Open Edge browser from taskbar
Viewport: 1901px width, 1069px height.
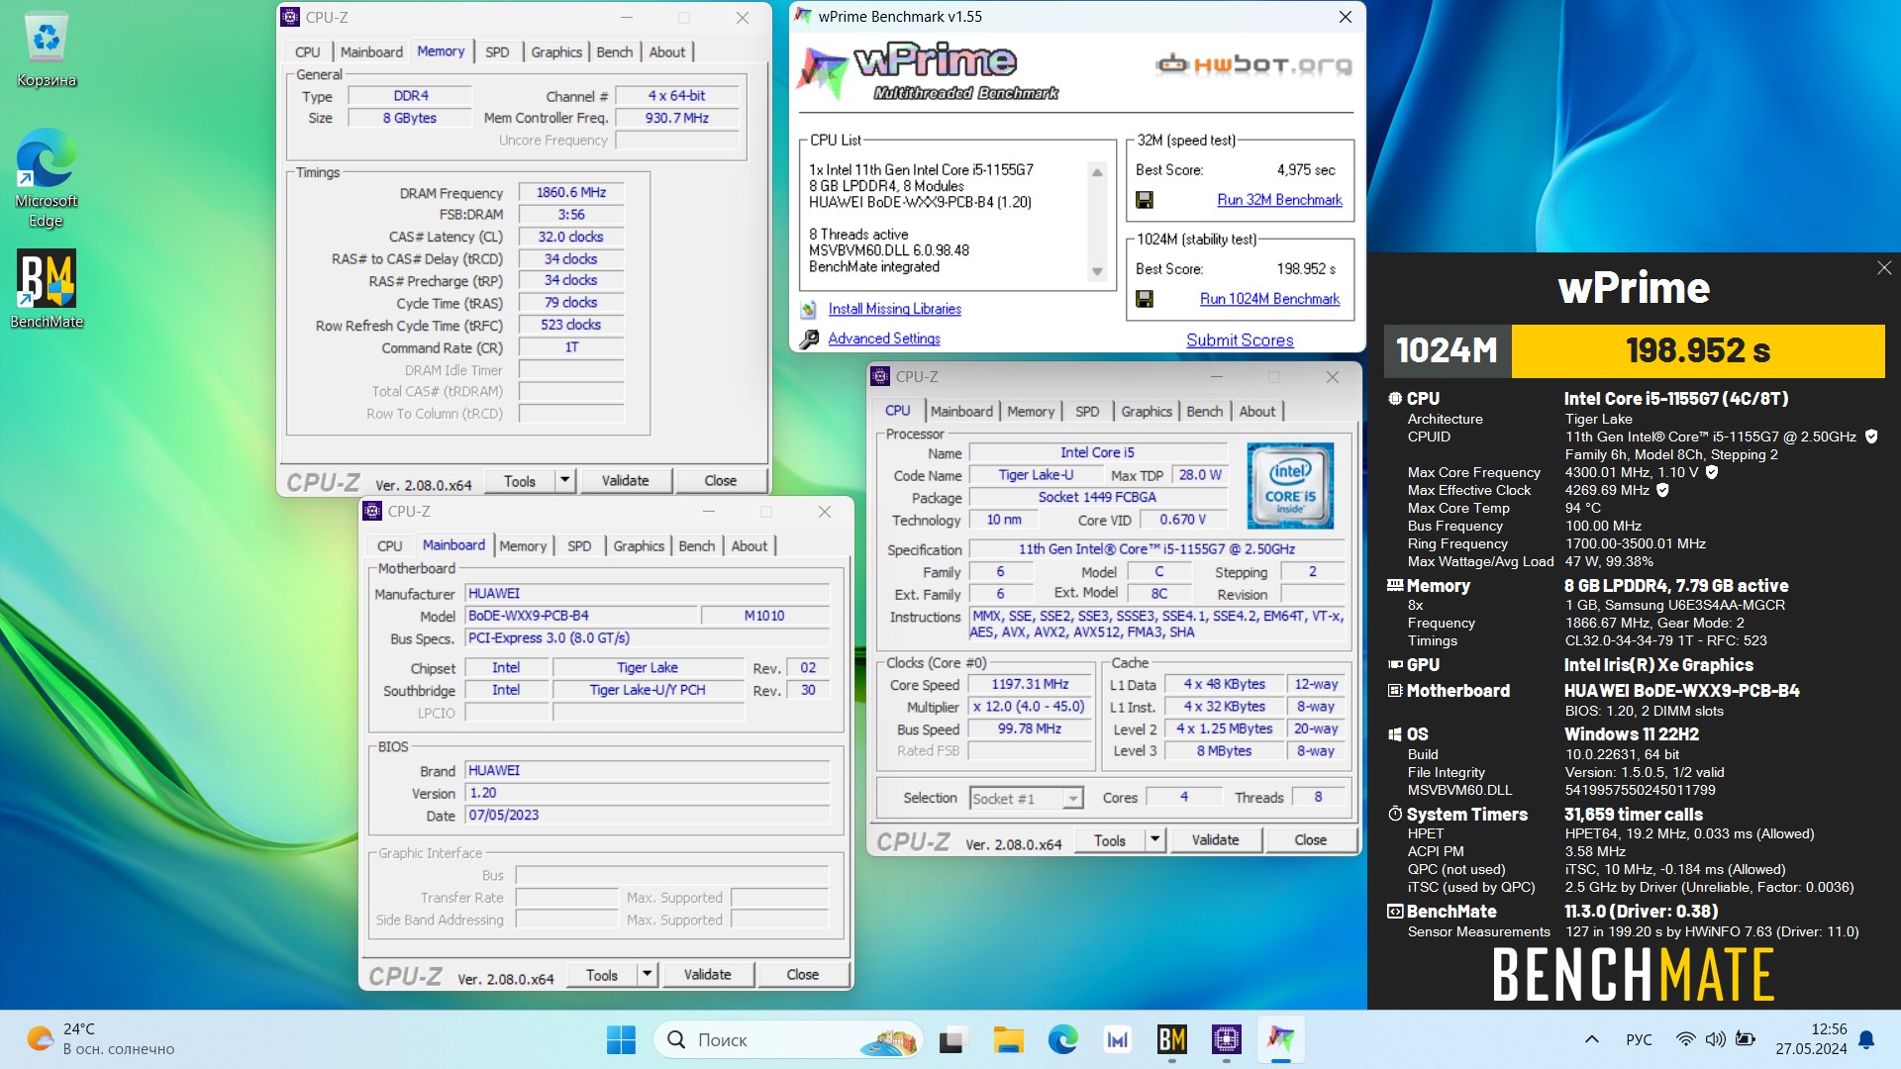(x=1062, y=1039)
